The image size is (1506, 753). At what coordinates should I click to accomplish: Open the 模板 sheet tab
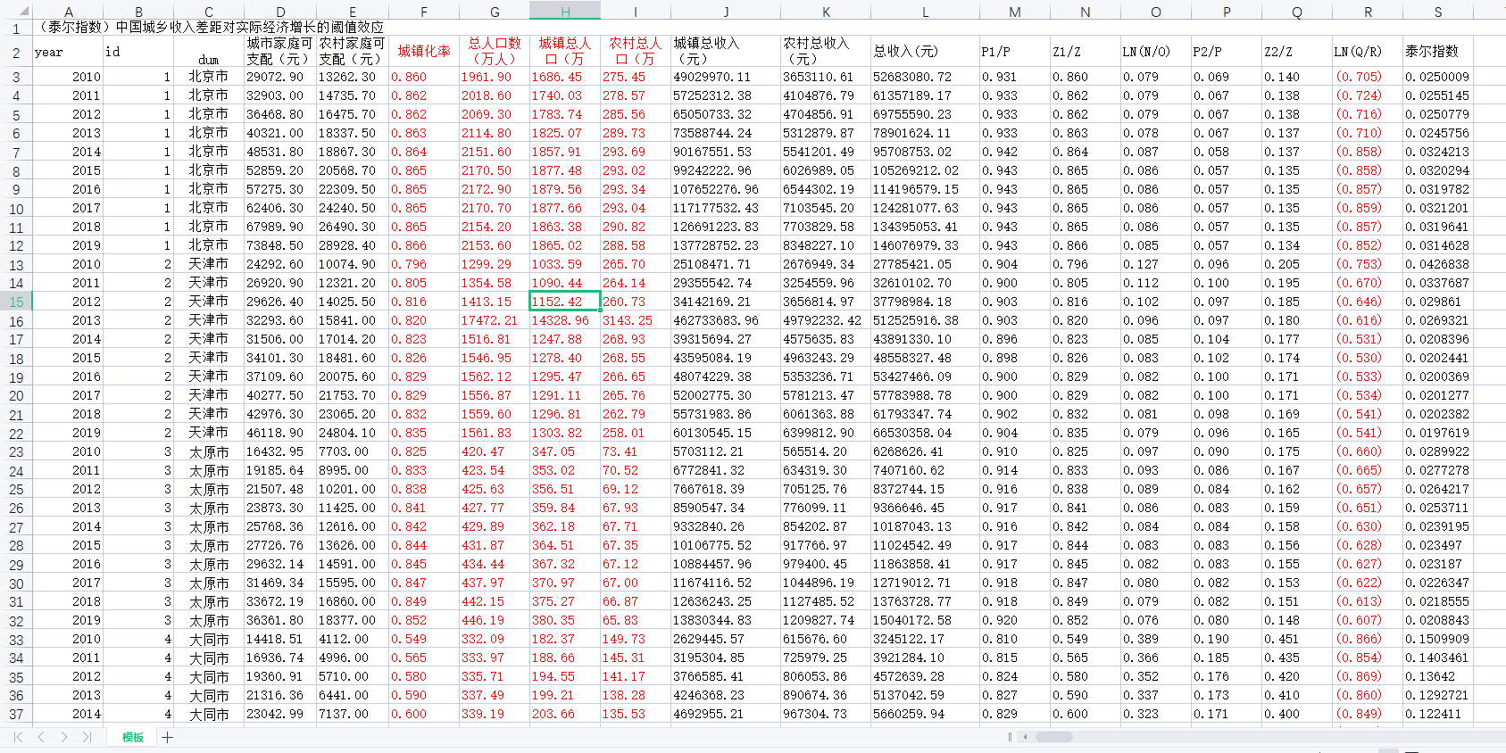tap(133, 737)
